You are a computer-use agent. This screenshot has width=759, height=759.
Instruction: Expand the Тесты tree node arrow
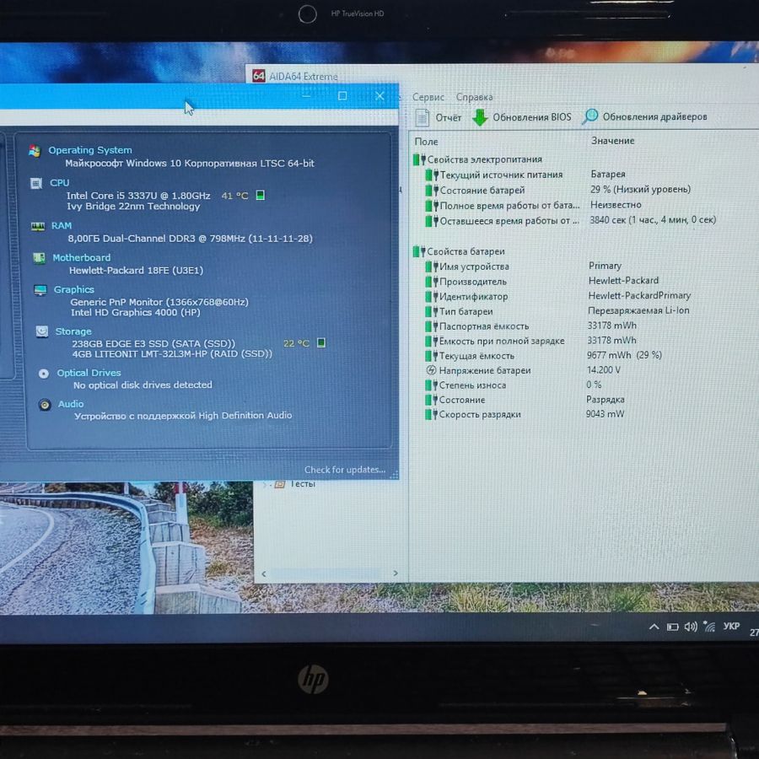(x=265, y=484)
